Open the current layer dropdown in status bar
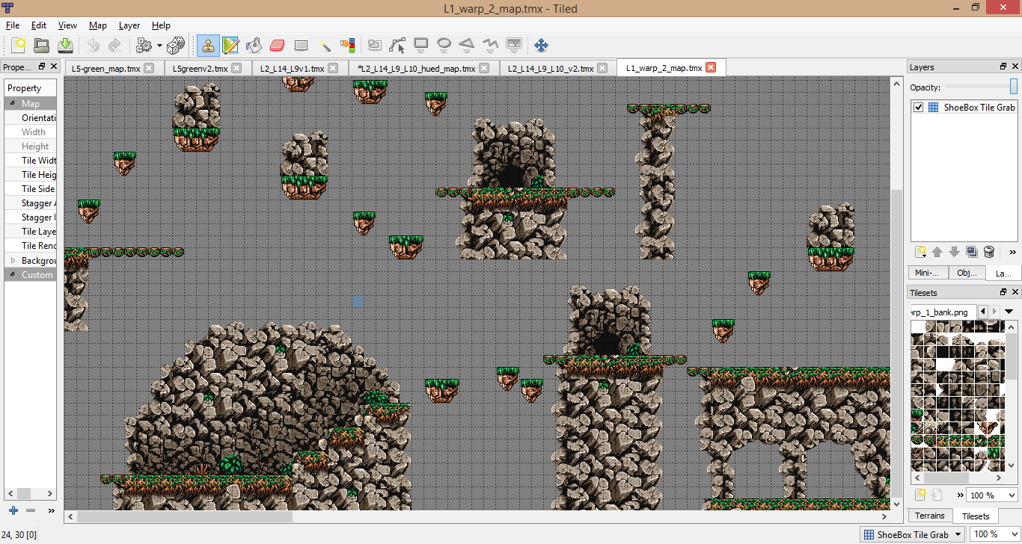 coord(912,534)
